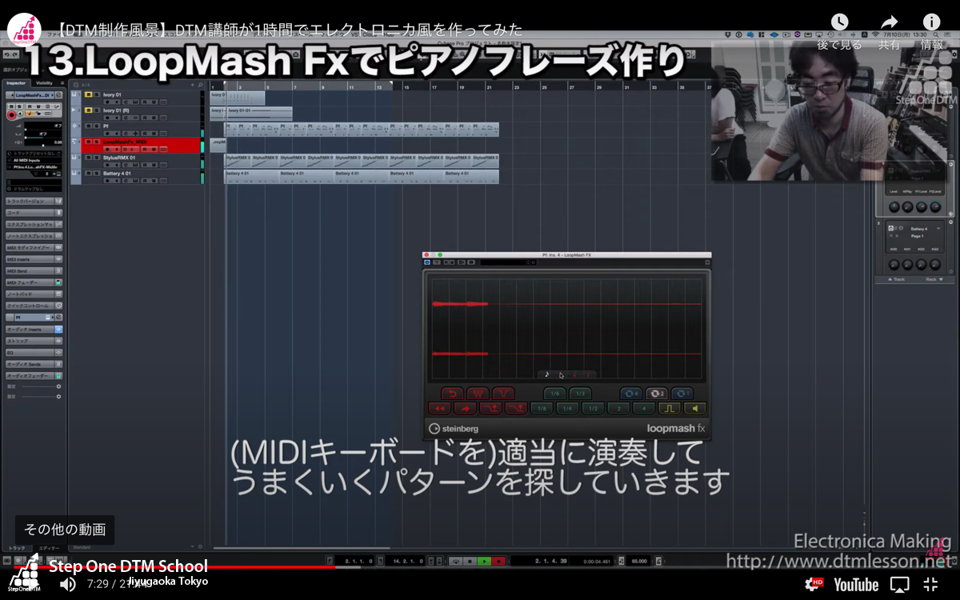Click the blue loop 1 pad

[682, 394]
